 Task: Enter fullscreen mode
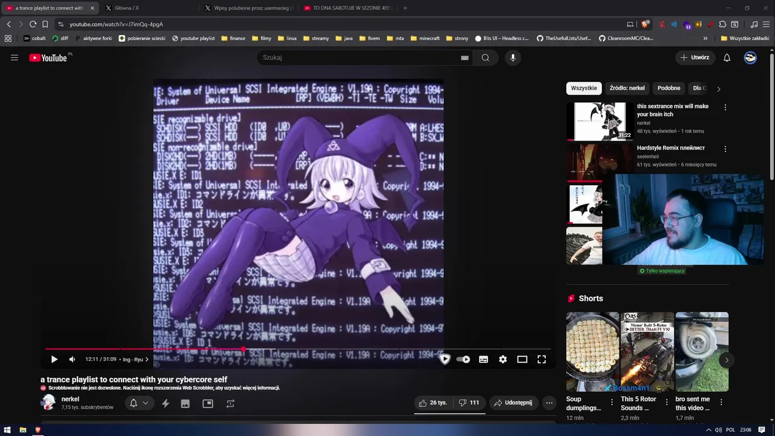pos(542,359)
